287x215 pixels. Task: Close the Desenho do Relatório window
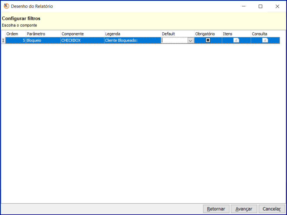pos(277,6)
